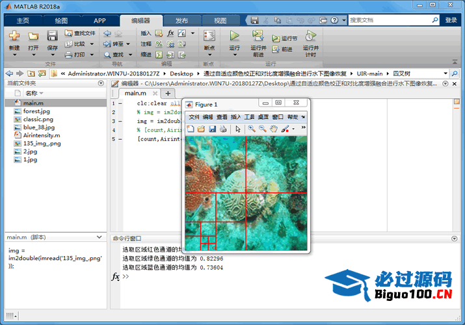Click Figure 1 zoom out icon

click(263, 129)
